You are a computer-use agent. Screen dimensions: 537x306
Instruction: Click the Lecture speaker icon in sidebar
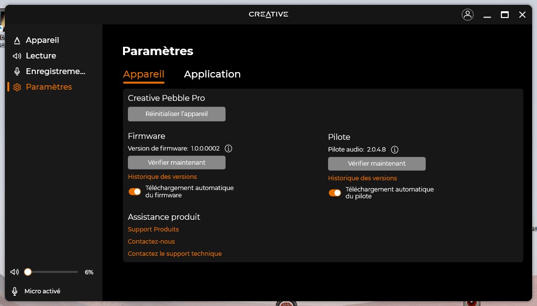click(17, 56)
